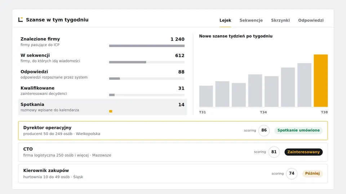This screenshot has height=194, width=346.
Task: Open the Kierownik zakupów lead card
Action: point(173,174)
